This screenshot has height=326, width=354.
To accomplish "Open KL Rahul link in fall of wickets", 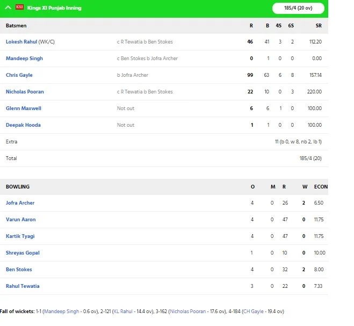I will coord(123,311).
